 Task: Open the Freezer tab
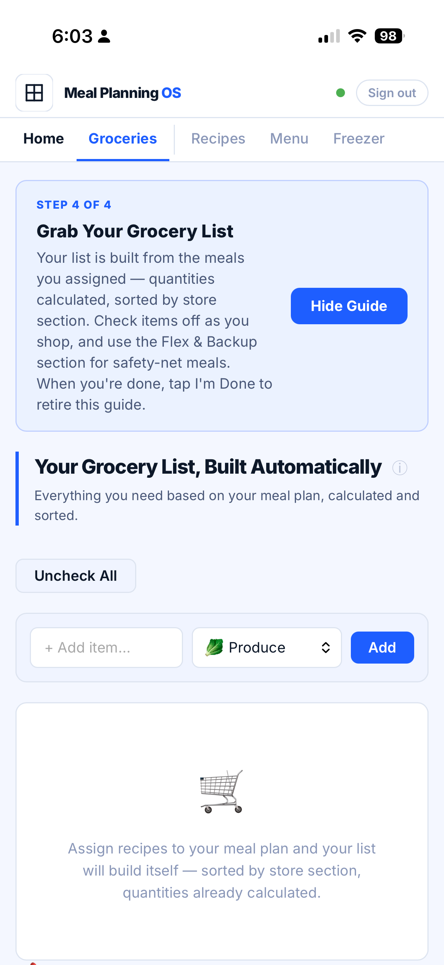pyautogui.click(x=358, y=138)
